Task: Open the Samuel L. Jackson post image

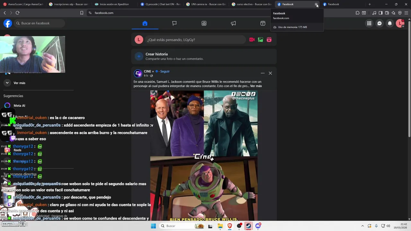Action: pos(204,156)
